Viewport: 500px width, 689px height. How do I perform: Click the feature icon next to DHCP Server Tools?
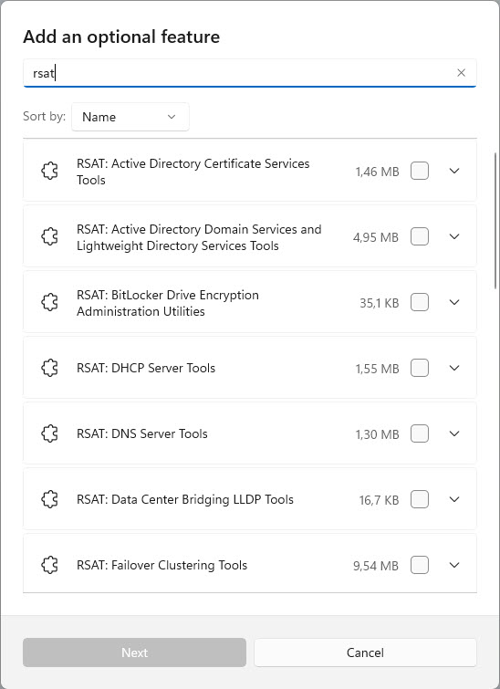pyautogui.click(x=49, y=368)
